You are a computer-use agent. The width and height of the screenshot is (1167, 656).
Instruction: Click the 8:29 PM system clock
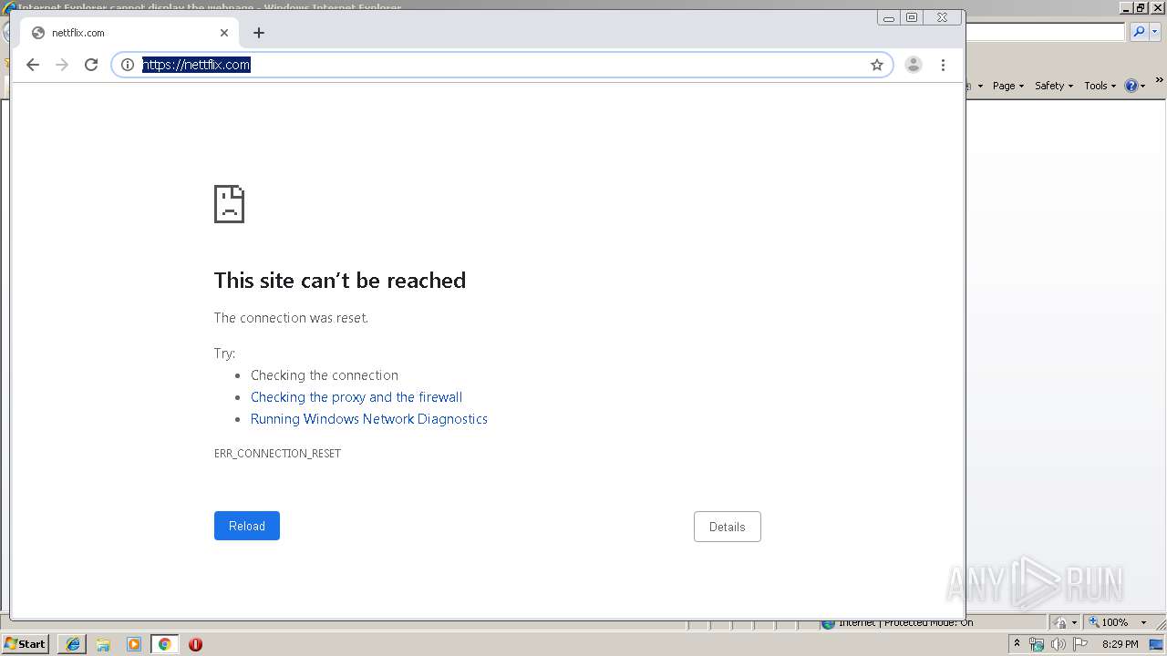[1120, 644]
